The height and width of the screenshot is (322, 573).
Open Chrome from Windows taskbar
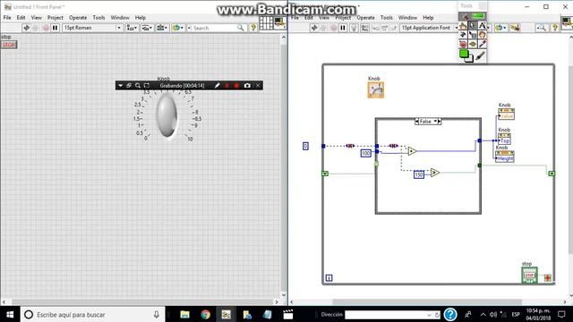(x=205, y=314)
